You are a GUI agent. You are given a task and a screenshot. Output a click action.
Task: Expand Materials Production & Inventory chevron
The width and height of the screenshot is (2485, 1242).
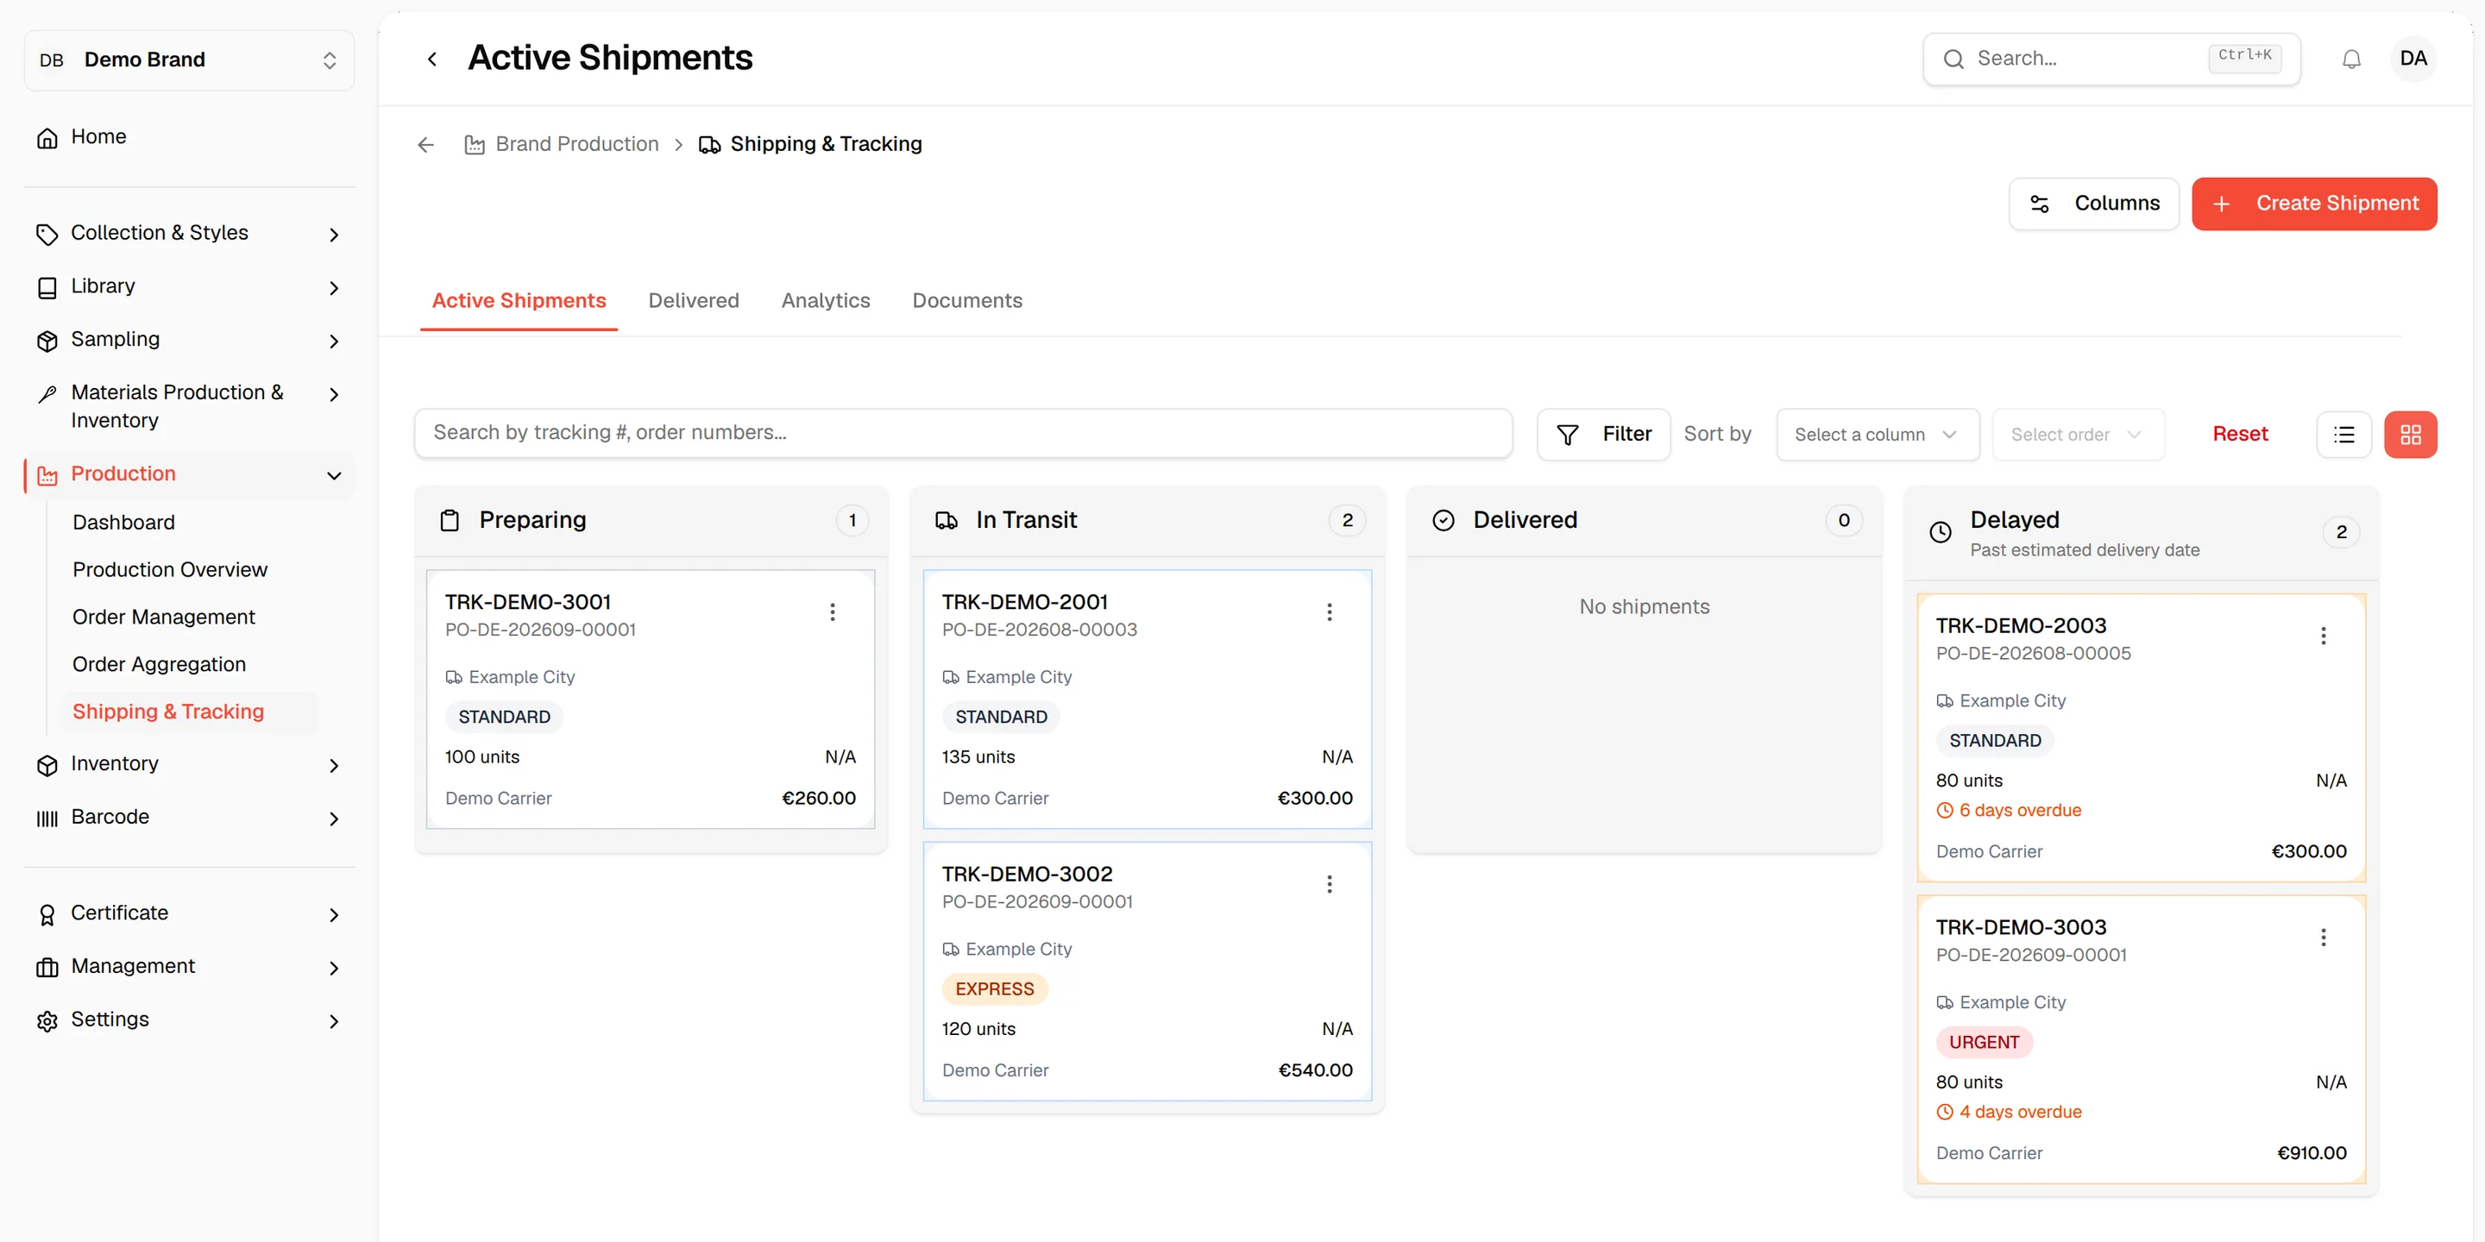coord(334,393)
